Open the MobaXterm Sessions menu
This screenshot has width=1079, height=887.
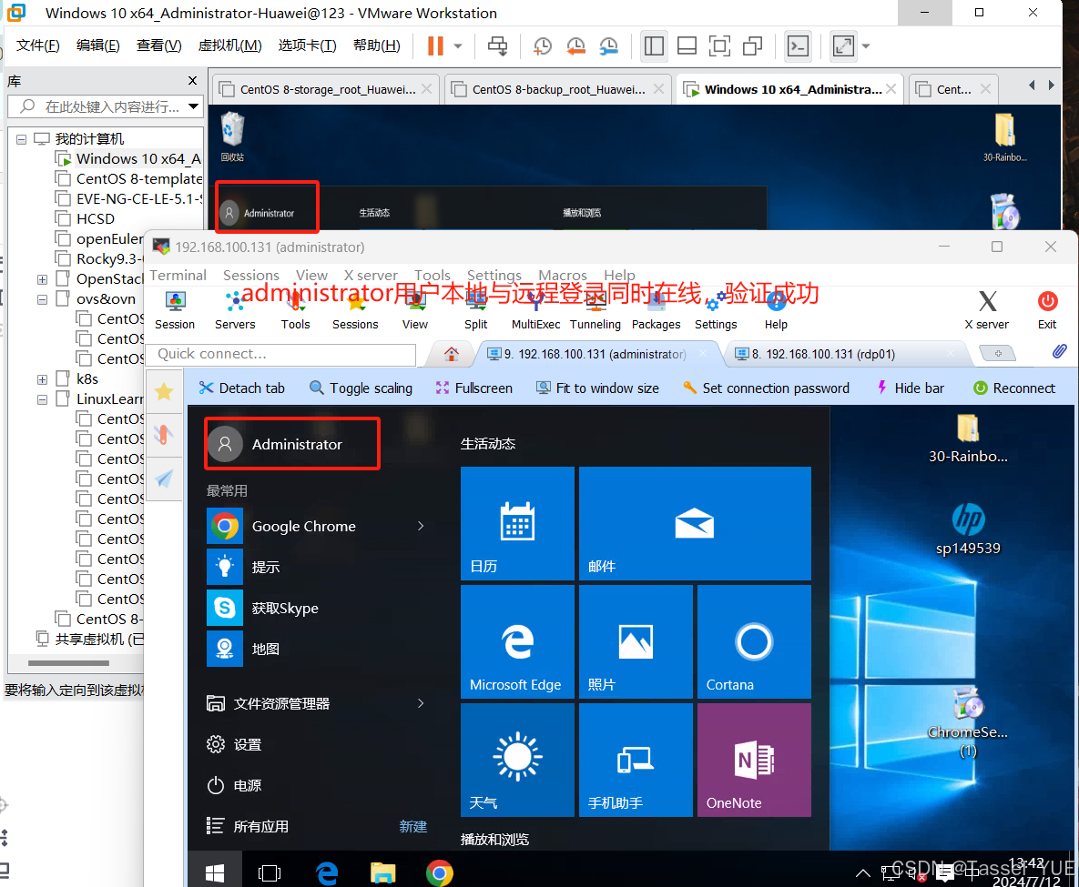coord(251,275)
